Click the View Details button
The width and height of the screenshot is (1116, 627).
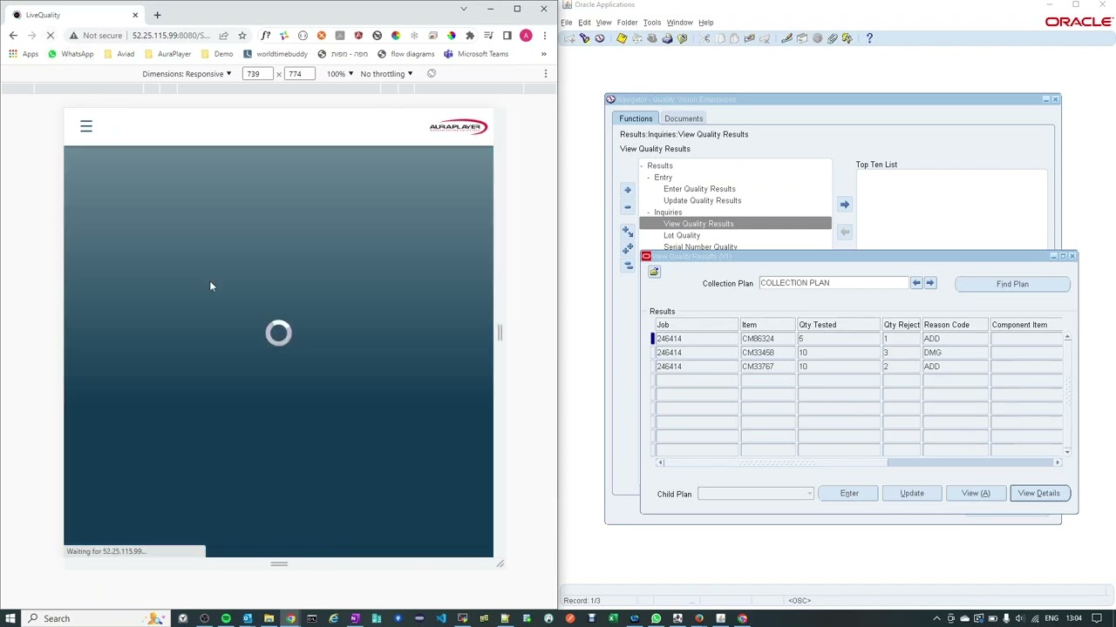(1039, 494)
